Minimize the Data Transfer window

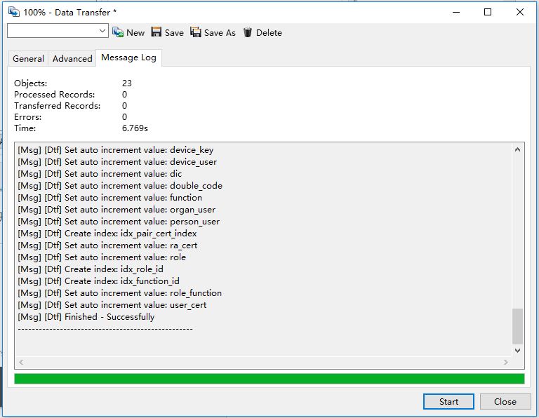[456, 12]
